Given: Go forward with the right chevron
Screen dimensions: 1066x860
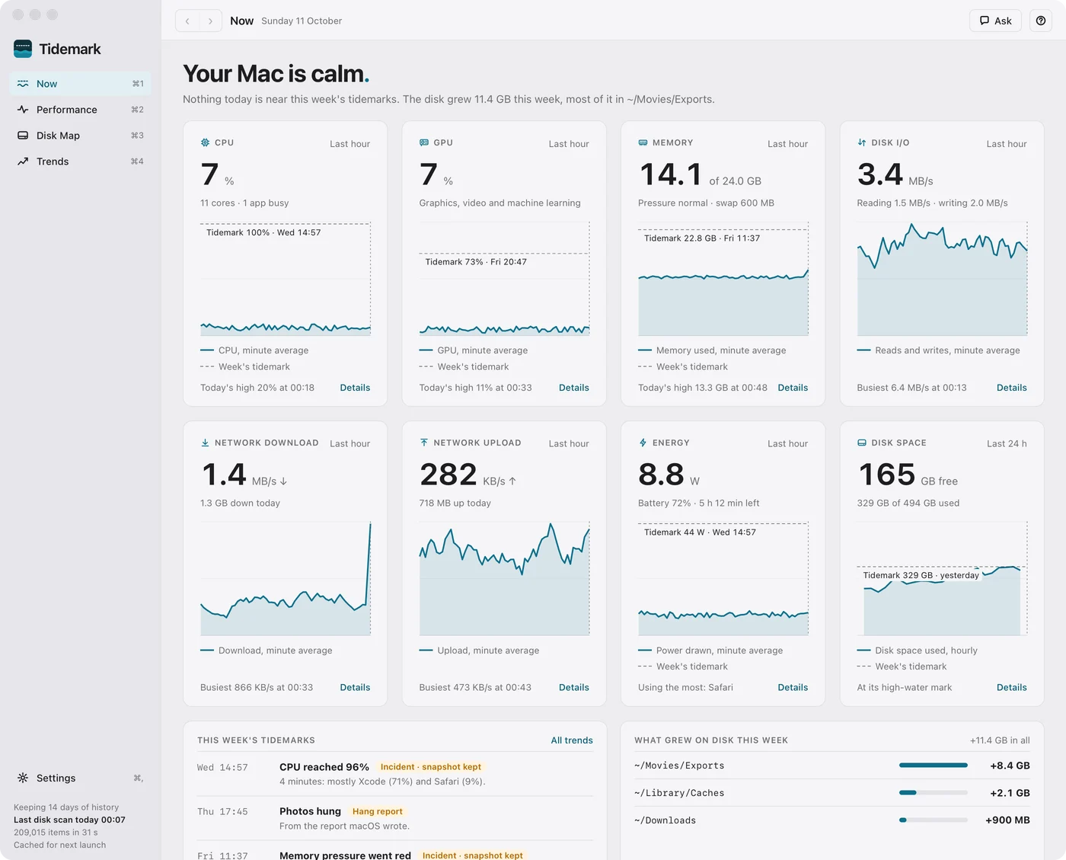Looking at the screenshot, I should (x=210, y=21).
